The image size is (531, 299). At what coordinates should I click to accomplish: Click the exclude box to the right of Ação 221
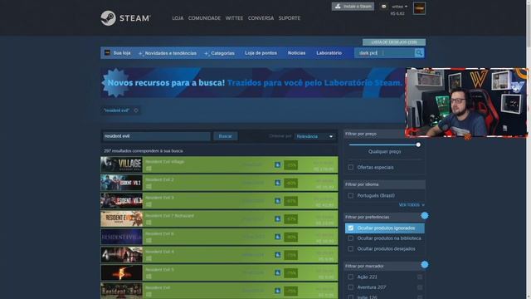tap(420, 277)
